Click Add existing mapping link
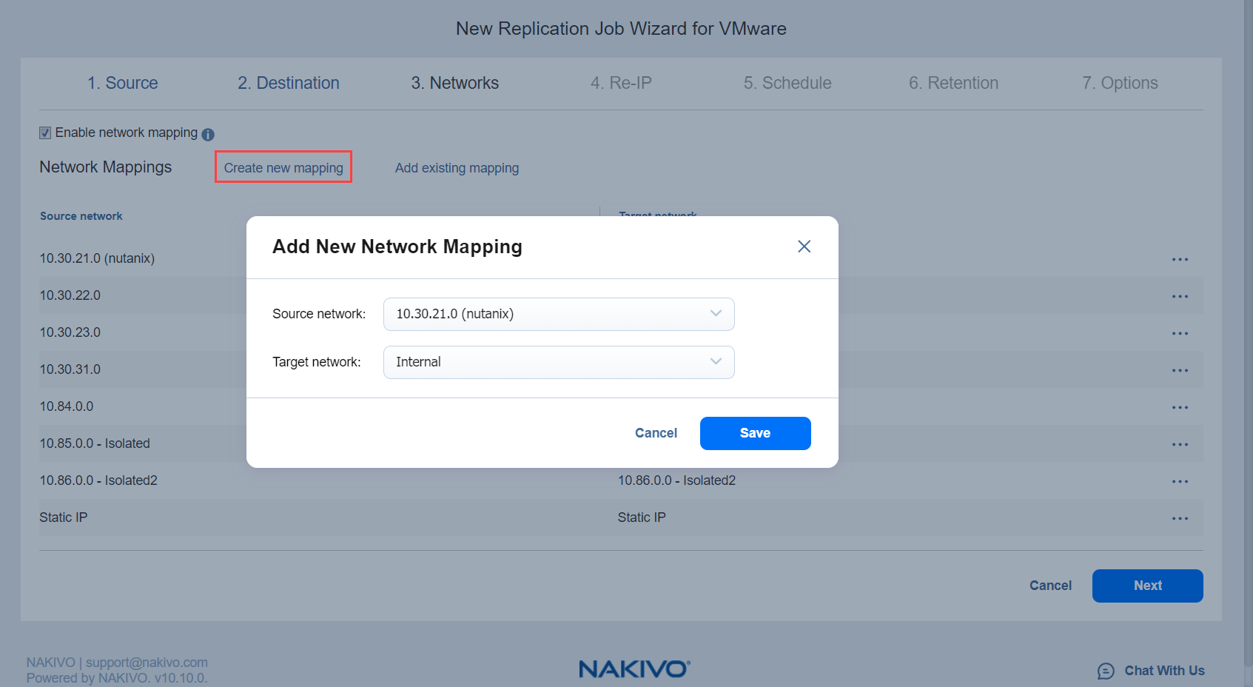Screen dimensions: 1253x687 (x=457, y=168)
